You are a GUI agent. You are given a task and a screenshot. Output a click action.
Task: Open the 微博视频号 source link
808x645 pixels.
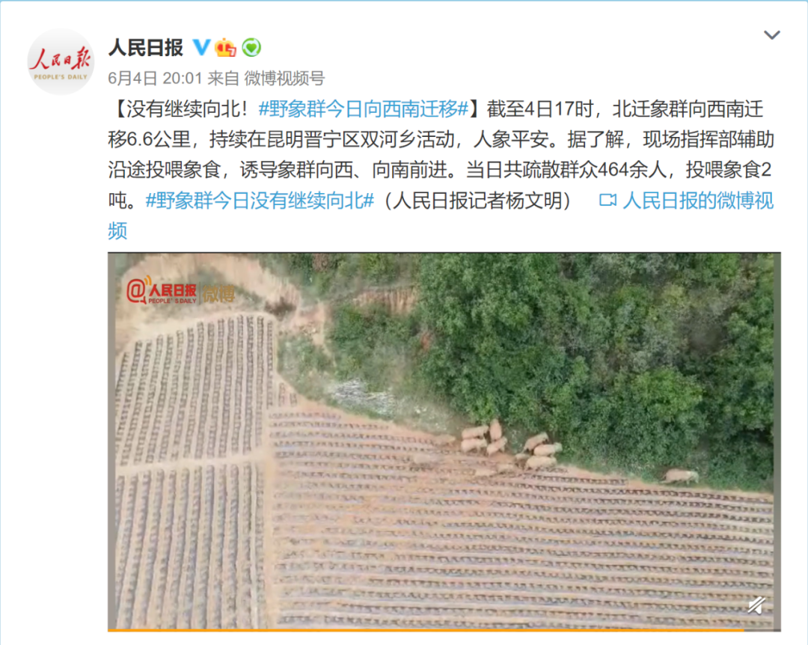284,79
